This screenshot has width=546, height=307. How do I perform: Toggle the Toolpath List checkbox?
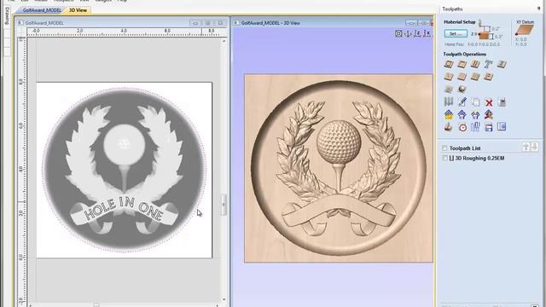(444, 148)
